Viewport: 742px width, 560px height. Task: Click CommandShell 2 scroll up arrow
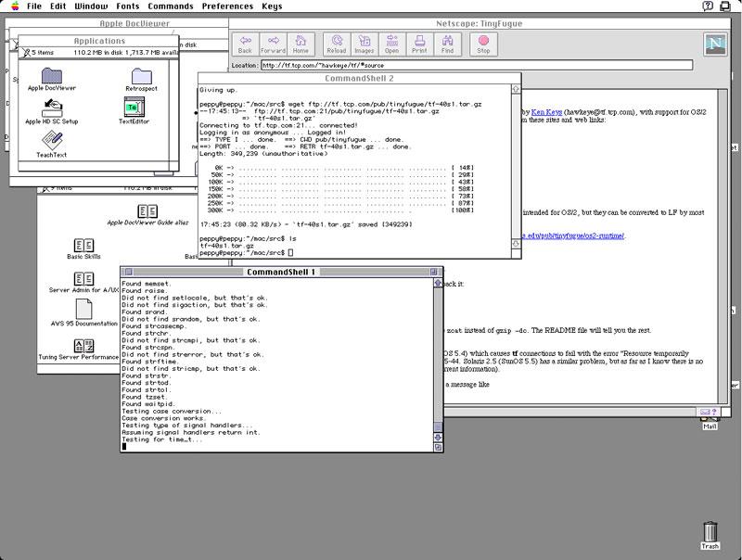[516, 88]
